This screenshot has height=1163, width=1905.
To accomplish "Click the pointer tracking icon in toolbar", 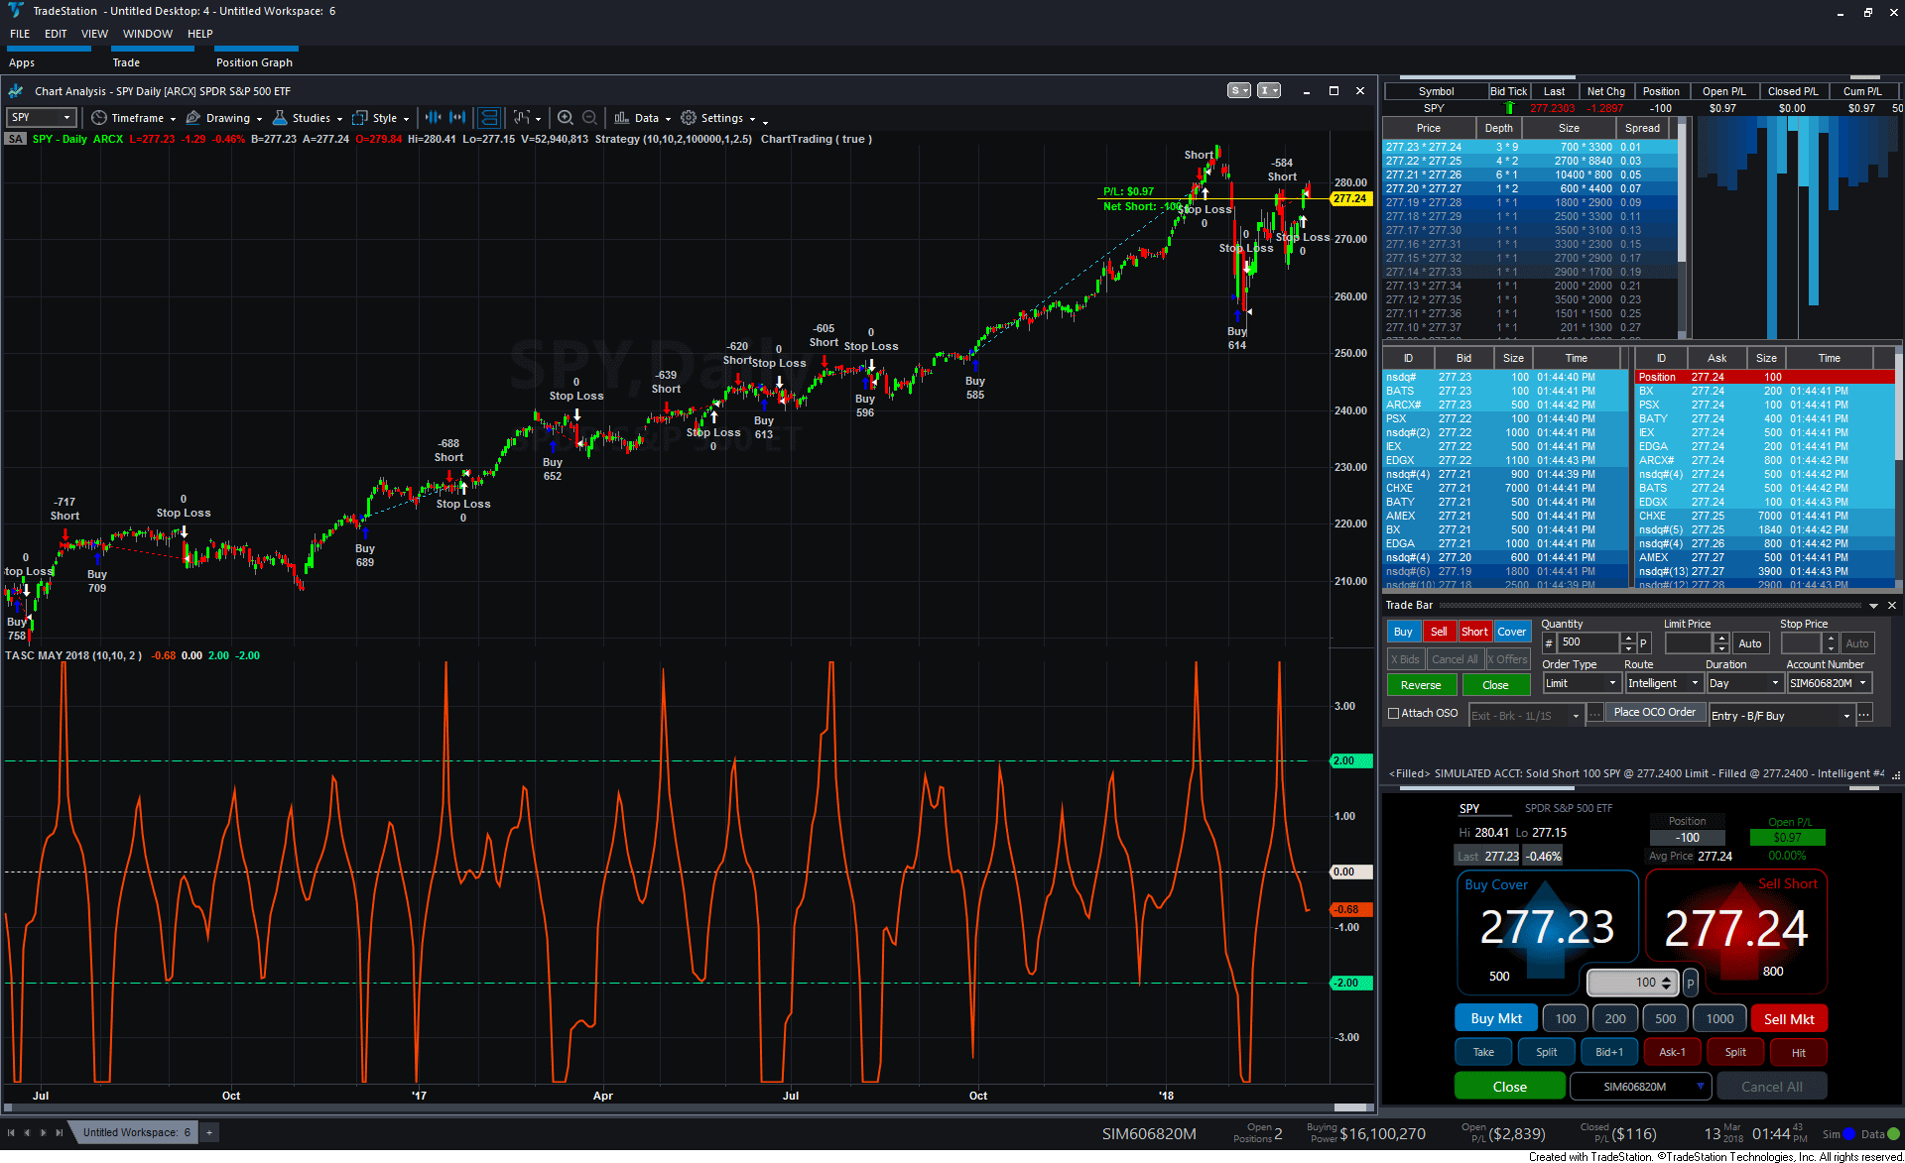I will (x=522, y=118).
